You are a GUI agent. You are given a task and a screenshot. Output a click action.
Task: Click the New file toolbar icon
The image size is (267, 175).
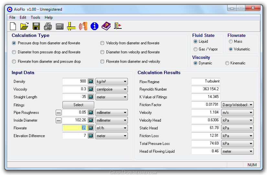13,26
